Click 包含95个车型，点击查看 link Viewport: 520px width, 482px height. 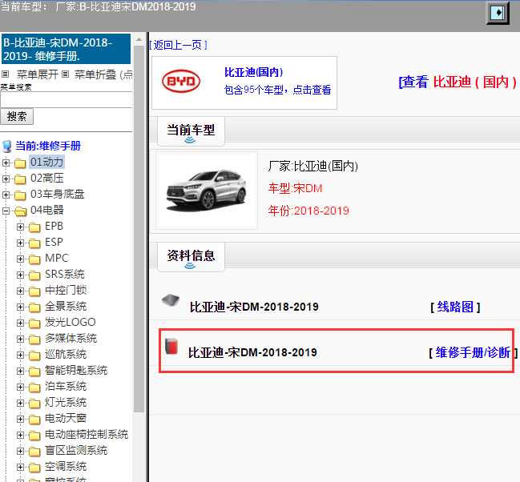point(277,90)
